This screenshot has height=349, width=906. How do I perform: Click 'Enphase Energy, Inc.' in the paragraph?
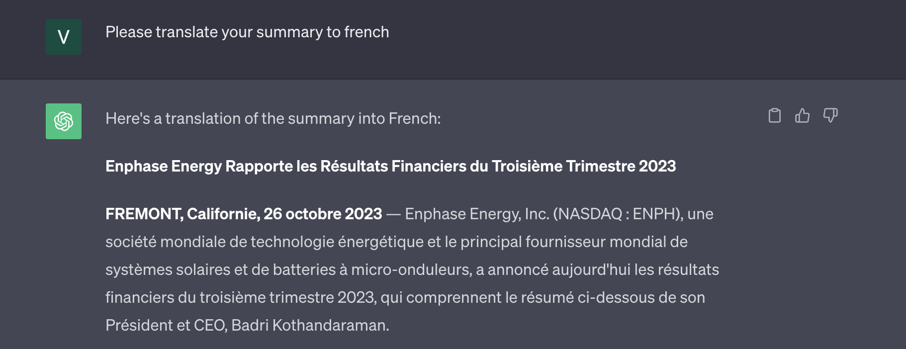pyautogui.click(x=477, y=214)
